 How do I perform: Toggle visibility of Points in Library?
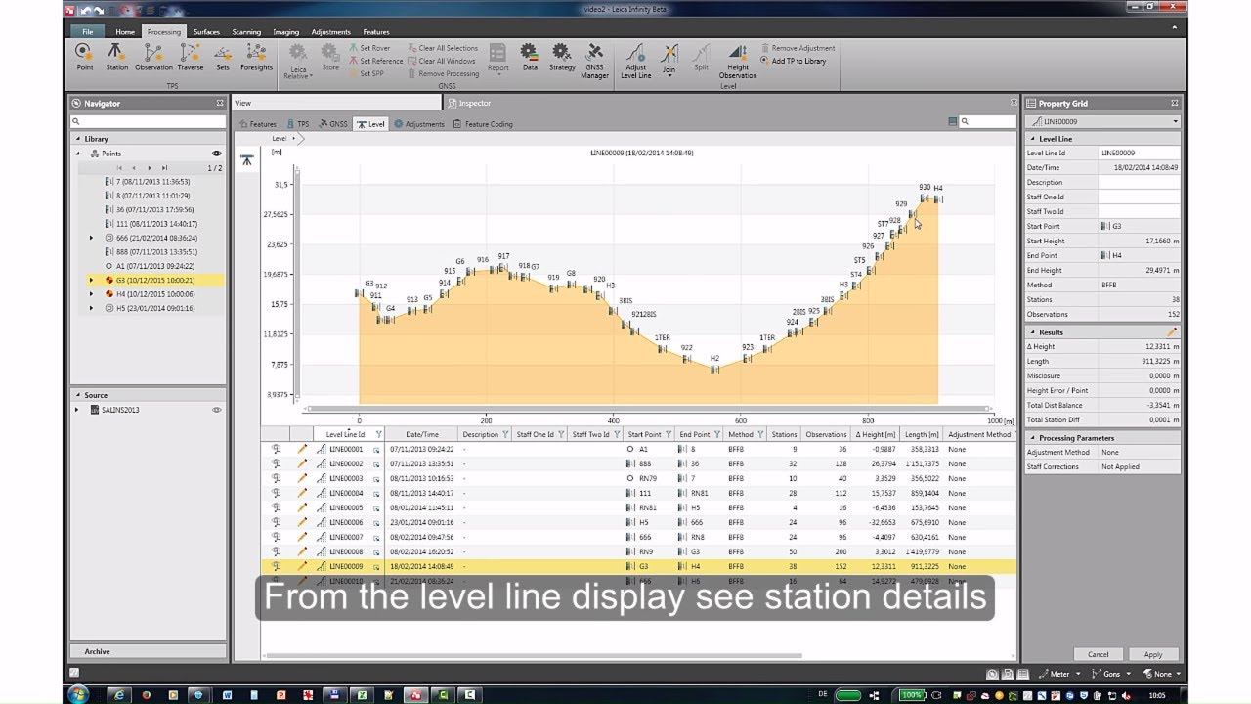(x=217, y=154)
